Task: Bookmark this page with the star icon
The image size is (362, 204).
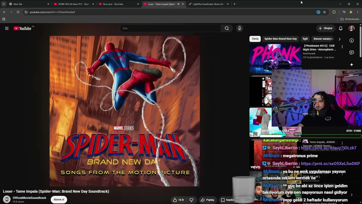Action: point(324,12)
